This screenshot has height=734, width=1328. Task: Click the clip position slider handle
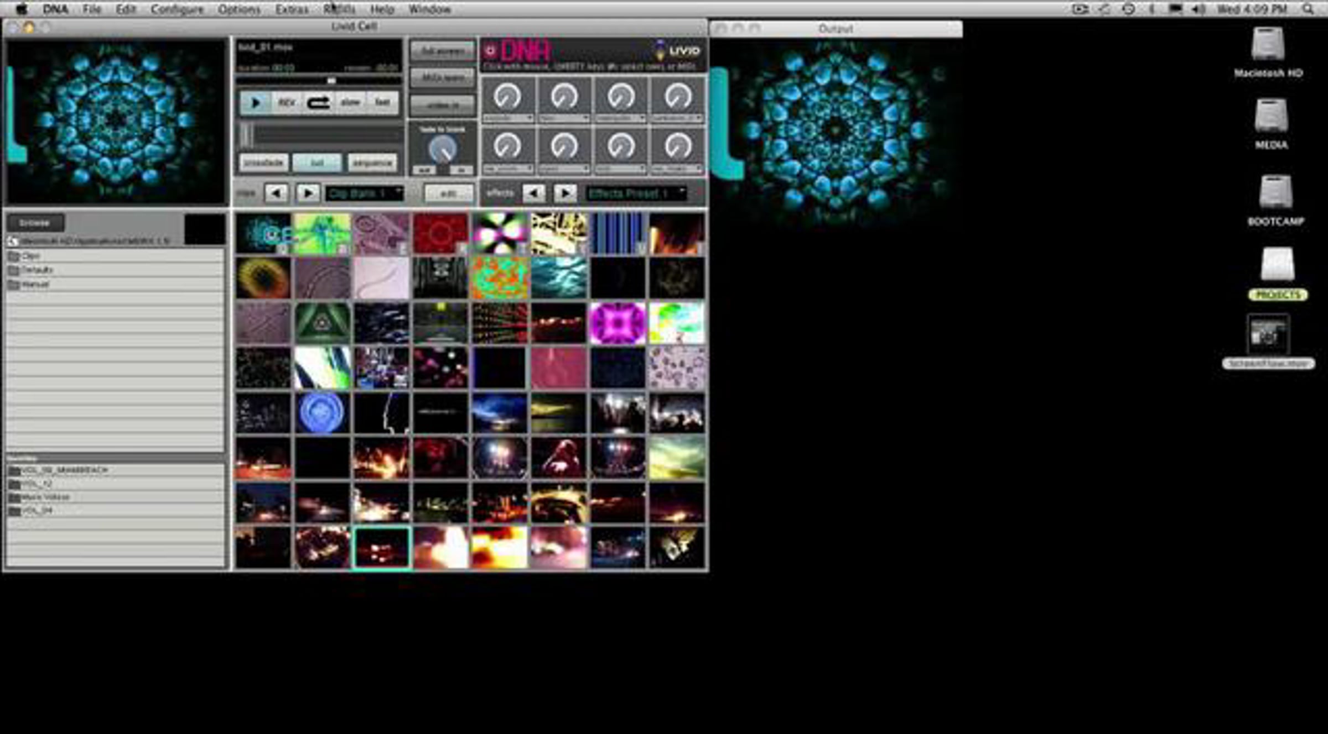[331, 81]
